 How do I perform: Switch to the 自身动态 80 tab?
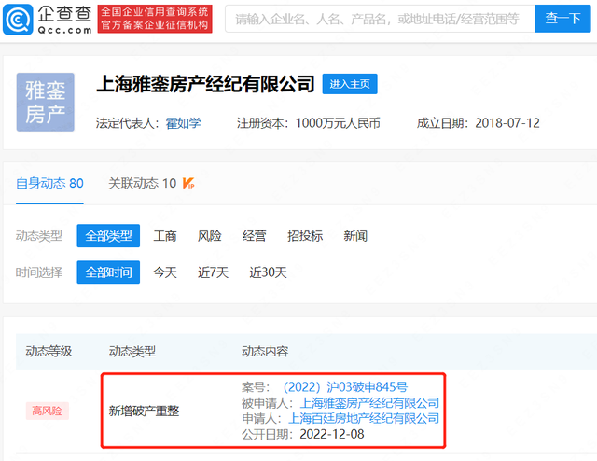[49, 183]
